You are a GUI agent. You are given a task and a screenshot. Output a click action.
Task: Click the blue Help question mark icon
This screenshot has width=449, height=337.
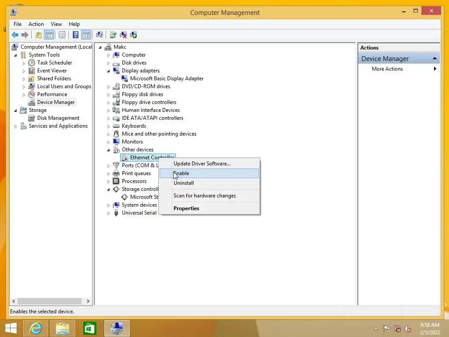coord(75,35)
